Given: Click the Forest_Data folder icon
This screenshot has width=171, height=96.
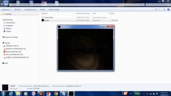Looking at the screenshot, I should point(43,17).
